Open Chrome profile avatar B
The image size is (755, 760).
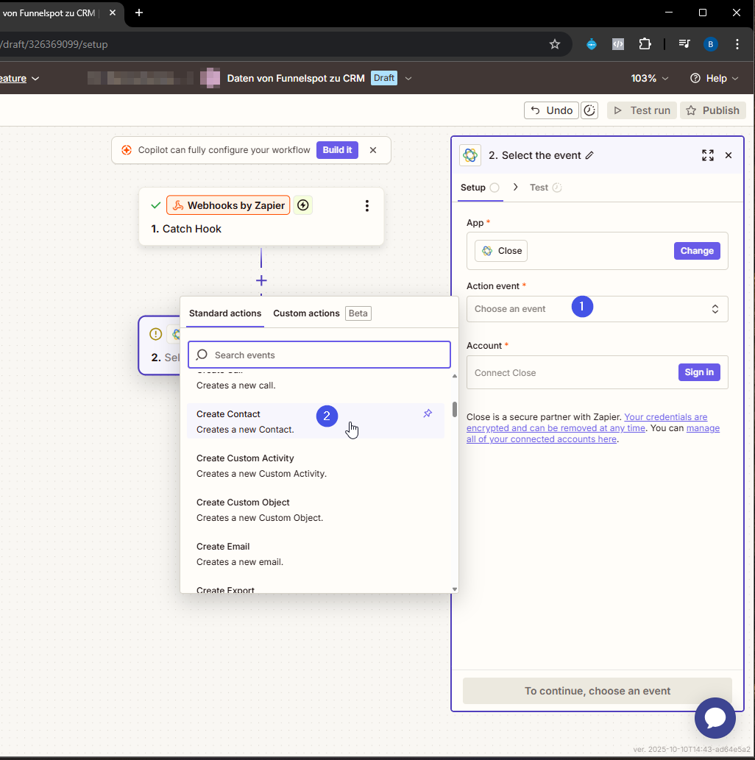[710, 44]
